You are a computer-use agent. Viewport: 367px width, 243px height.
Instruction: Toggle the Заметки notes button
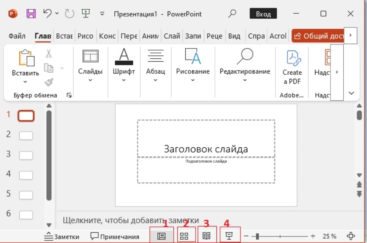pyautogui.click(x=61, y=236)
